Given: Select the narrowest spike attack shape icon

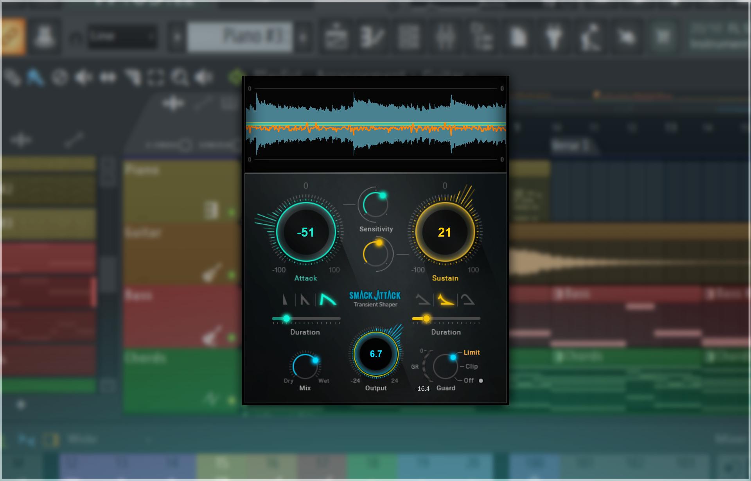Looking at the screenshot, I should 285,300.
